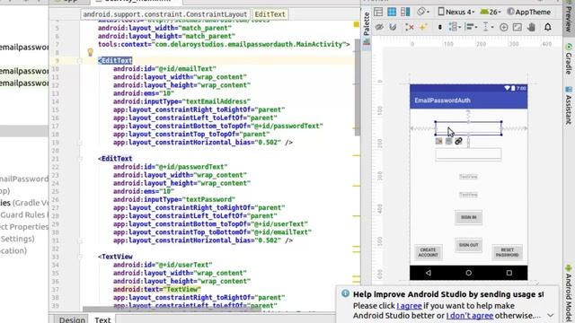Screen dimensions: 575x323
Task: Toggle show constraints eye icon
Action: click(x=379, y=27)
